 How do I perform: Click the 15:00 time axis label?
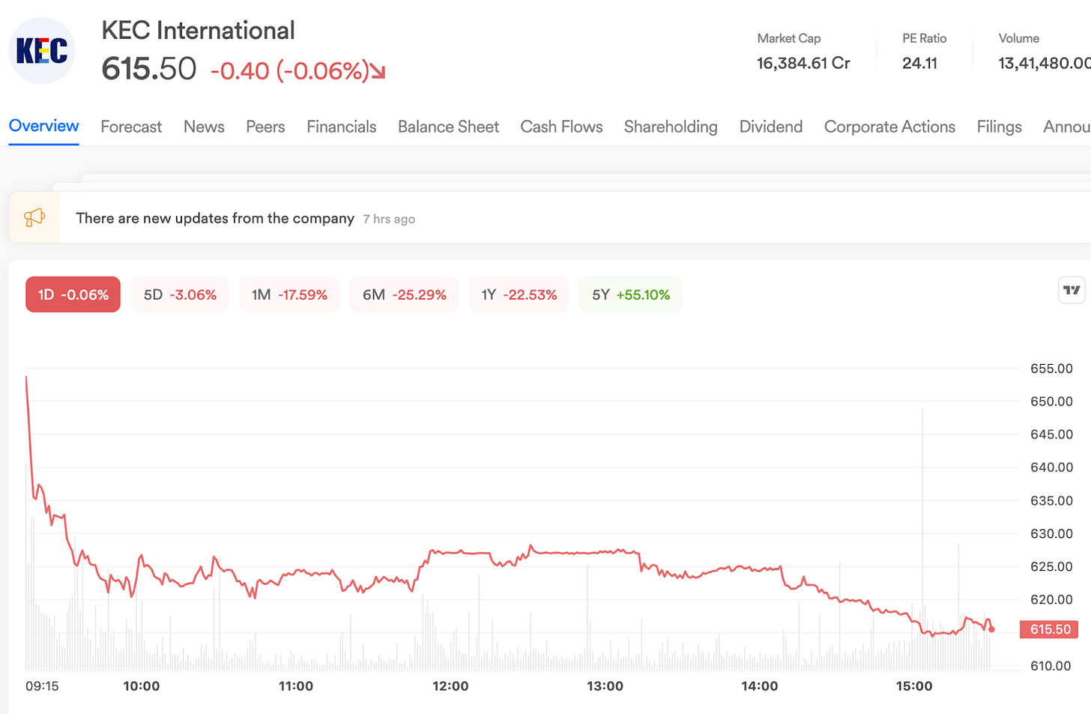[914, 686]
